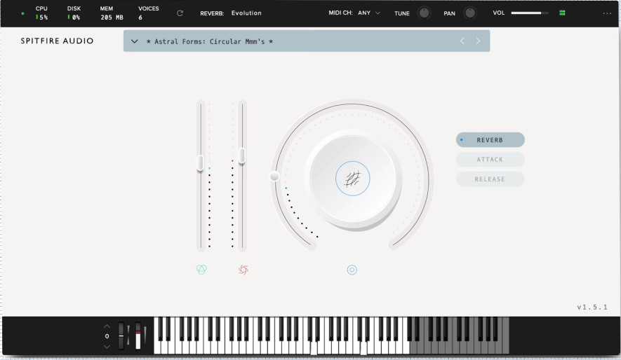Click the DISK 0% readout
Screen dimensions: 621x360
pyautogui.click(x=74, y=13)
